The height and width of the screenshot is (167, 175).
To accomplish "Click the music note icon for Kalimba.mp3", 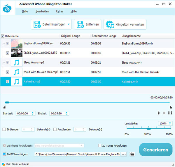I will (x=17, y=82).
